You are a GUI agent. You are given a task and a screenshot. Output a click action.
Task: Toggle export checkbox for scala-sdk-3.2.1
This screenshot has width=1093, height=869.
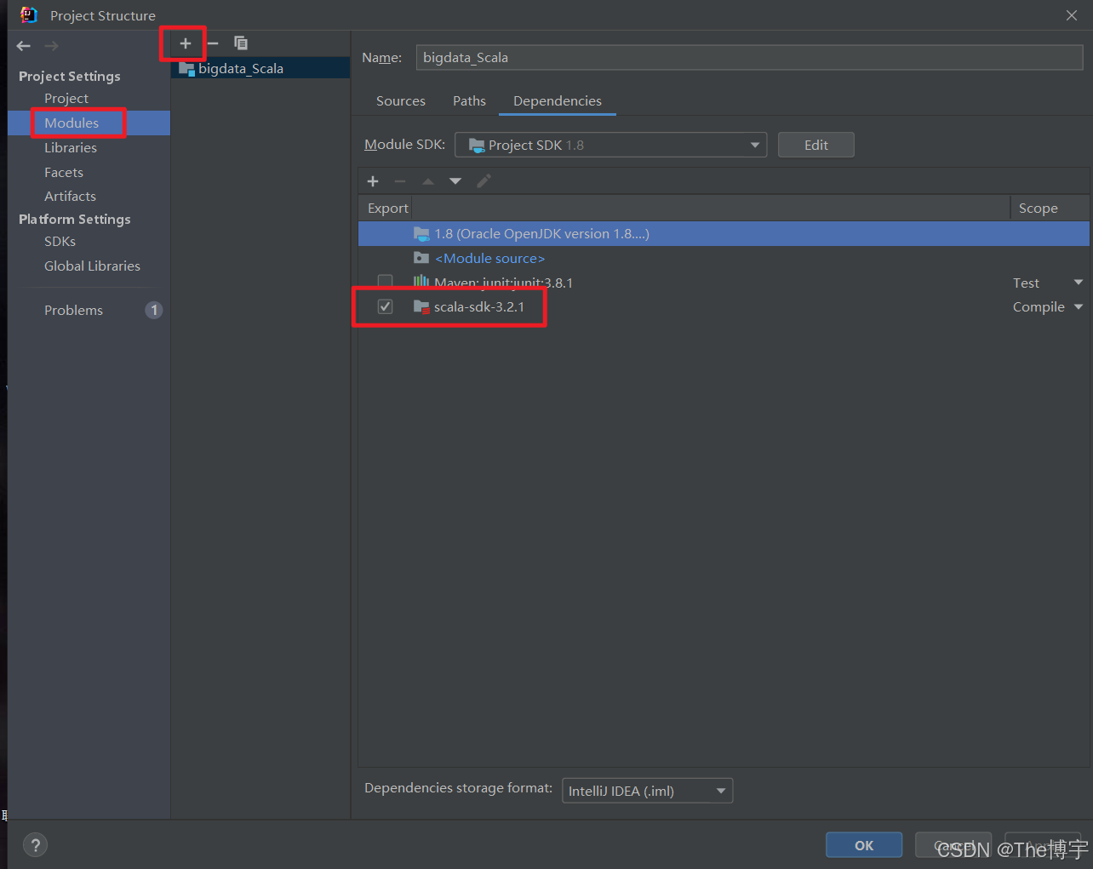point(386,306)
